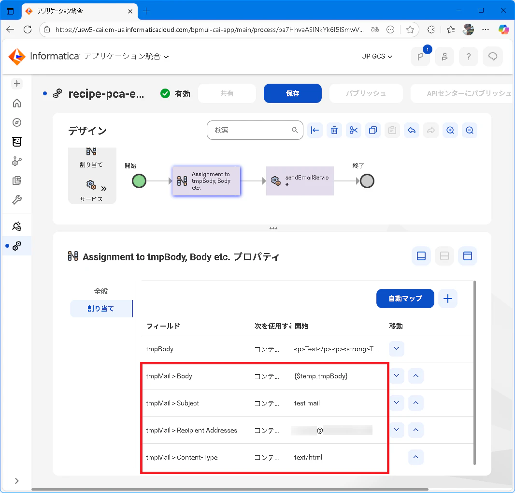Move tmpMail > Content-Type row up

pos(416,457)
